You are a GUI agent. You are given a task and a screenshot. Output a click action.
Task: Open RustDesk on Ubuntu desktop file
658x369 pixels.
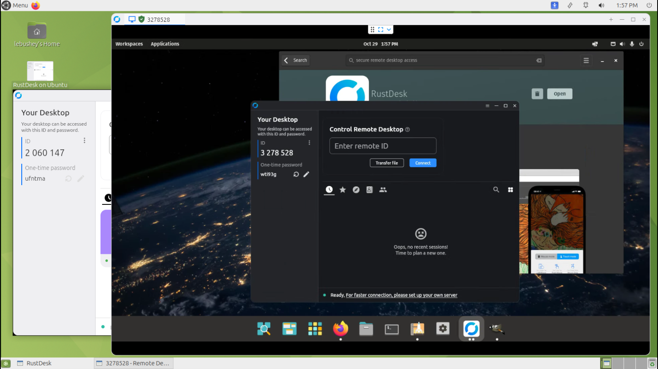[x=40, y=75]
